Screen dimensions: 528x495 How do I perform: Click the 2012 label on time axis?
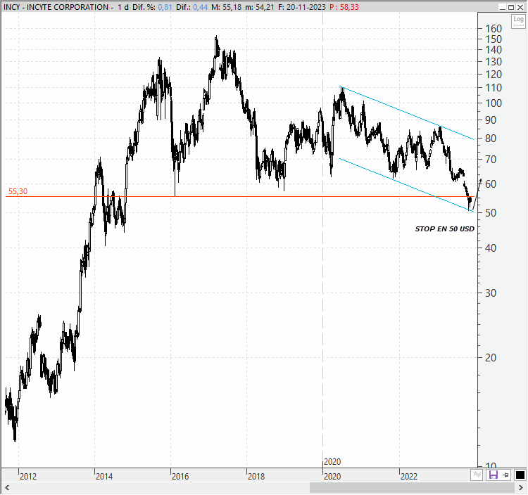tap(28, 477)
